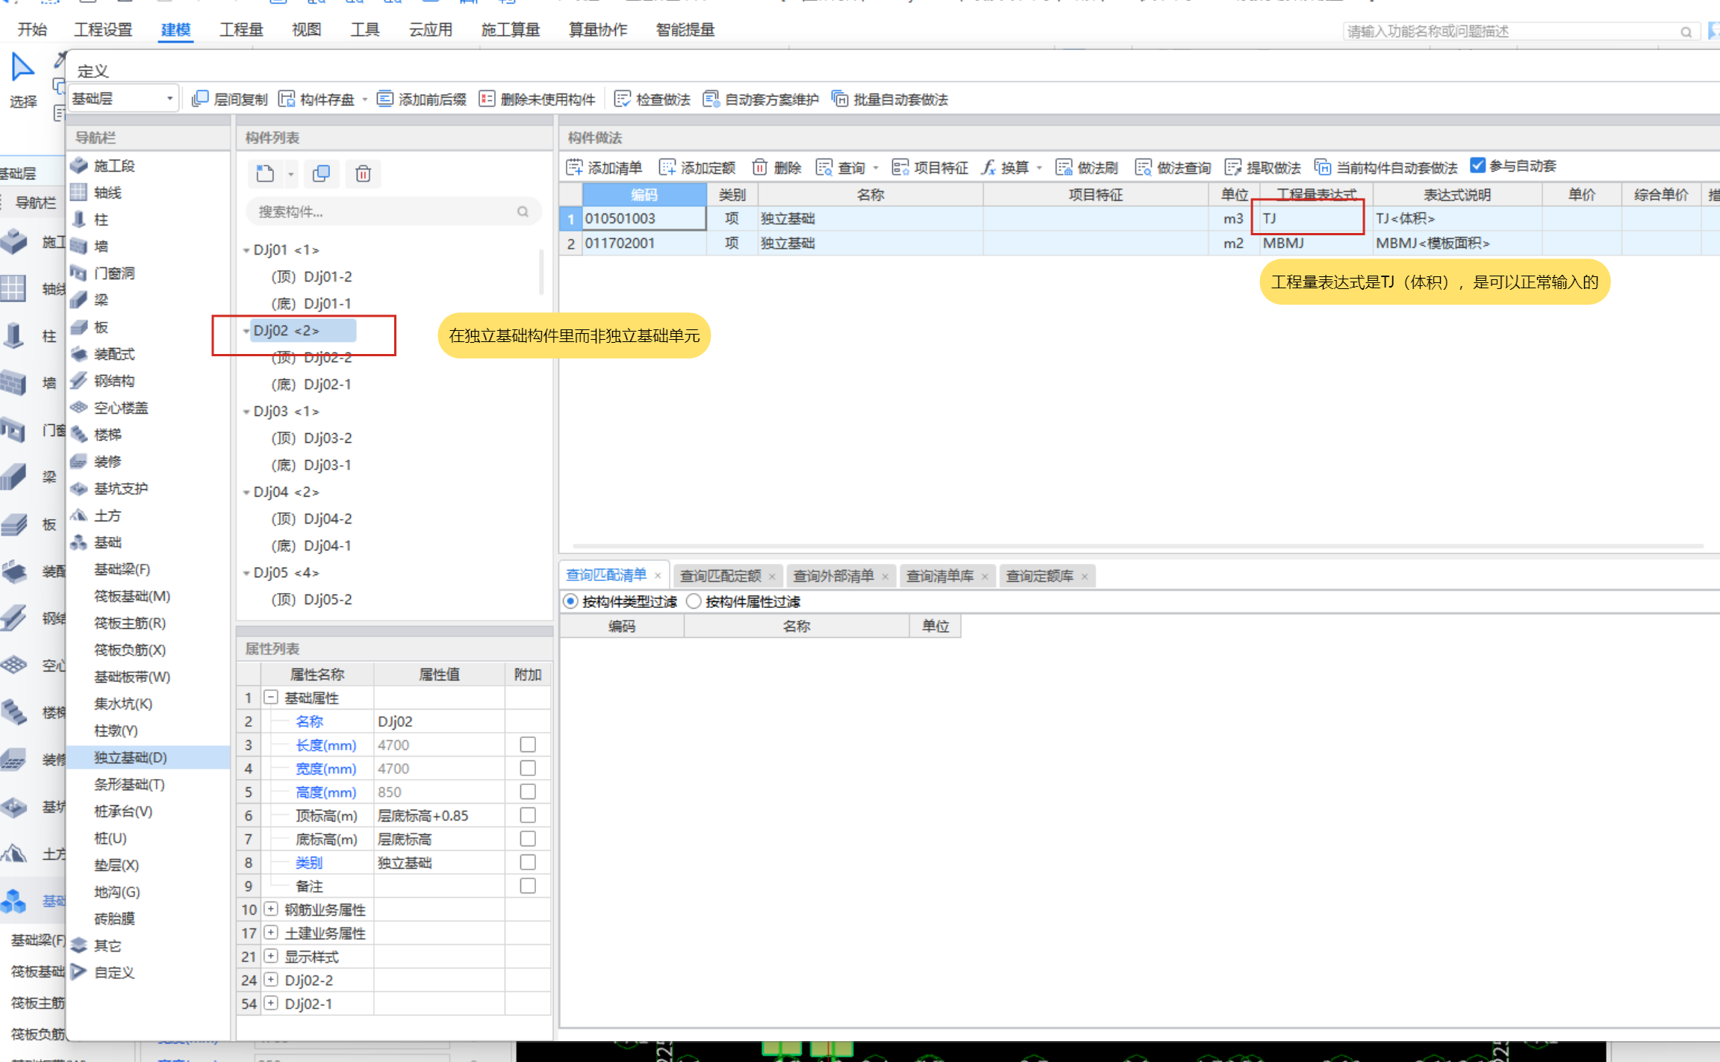Collapse the DJj02 tree node

click(246, 330)
